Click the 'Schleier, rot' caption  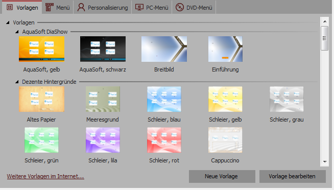[164, 160]
